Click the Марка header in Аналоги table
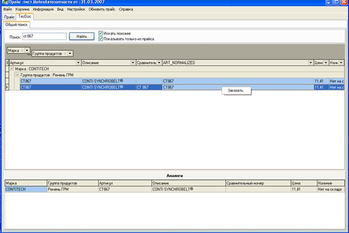 pyautogui.click(x=26, y=183)
